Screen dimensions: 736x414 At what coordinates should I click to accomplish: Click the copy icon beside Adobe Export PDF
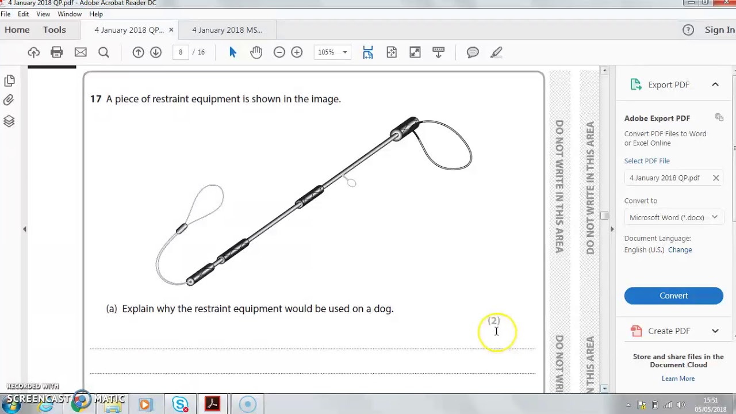719,117
